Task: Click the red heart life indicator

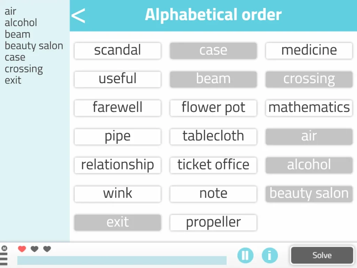Action: (x=22, y=249)
